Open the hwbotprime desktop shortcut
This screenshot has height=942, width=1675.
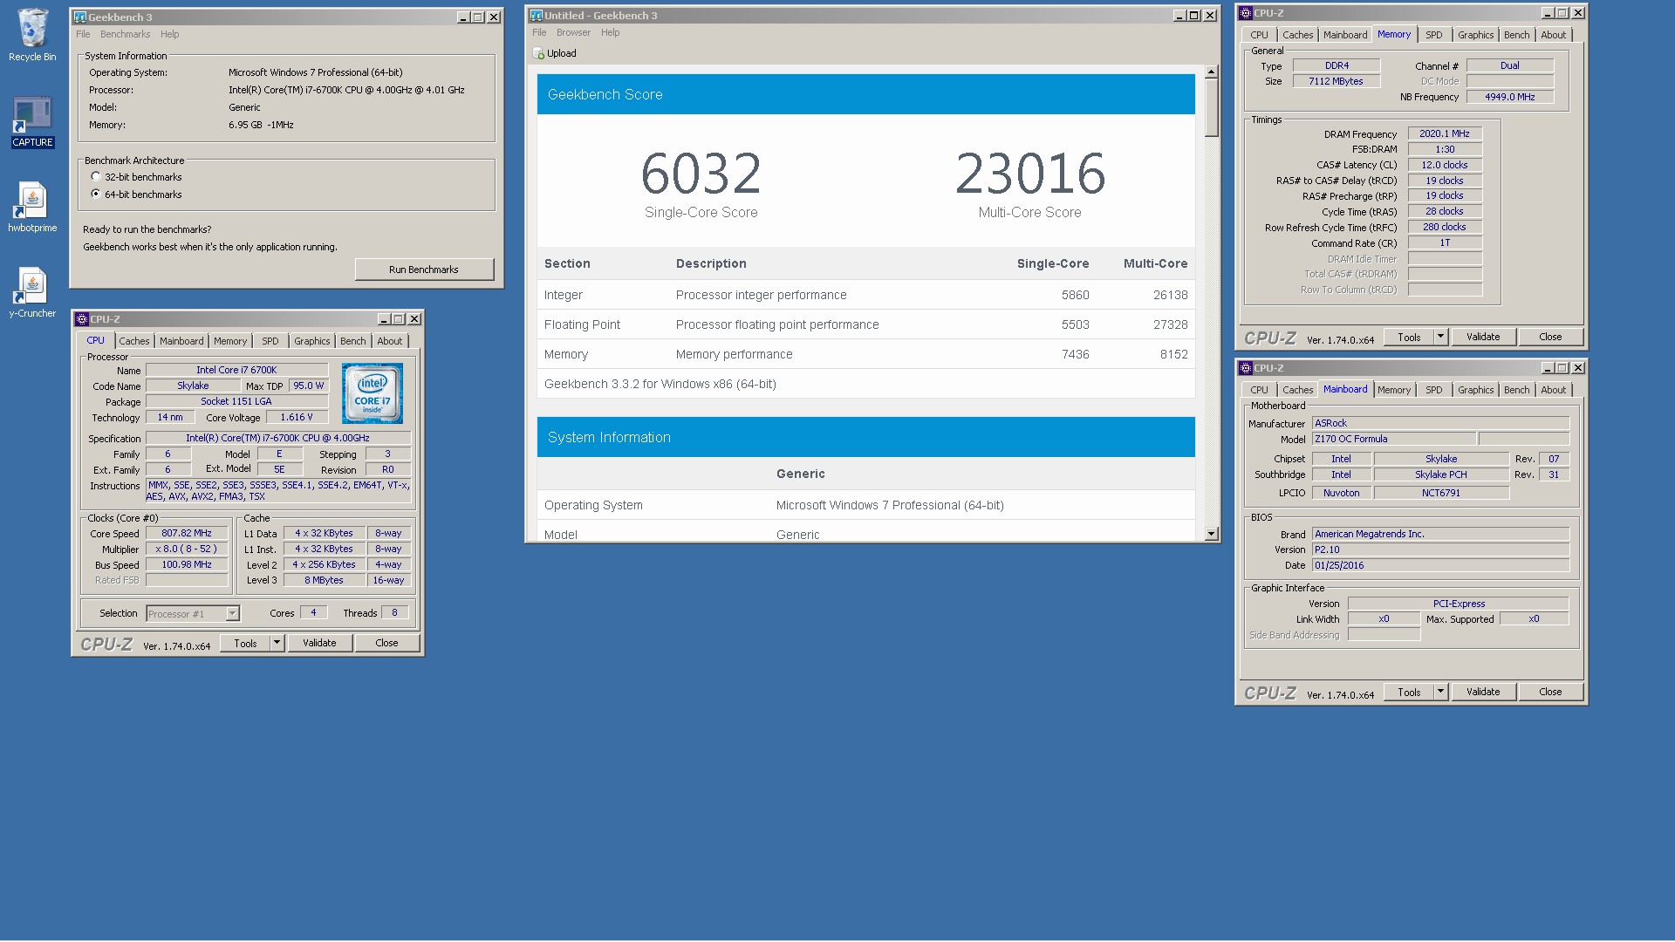pyautogui.click(x=32, y=208)
